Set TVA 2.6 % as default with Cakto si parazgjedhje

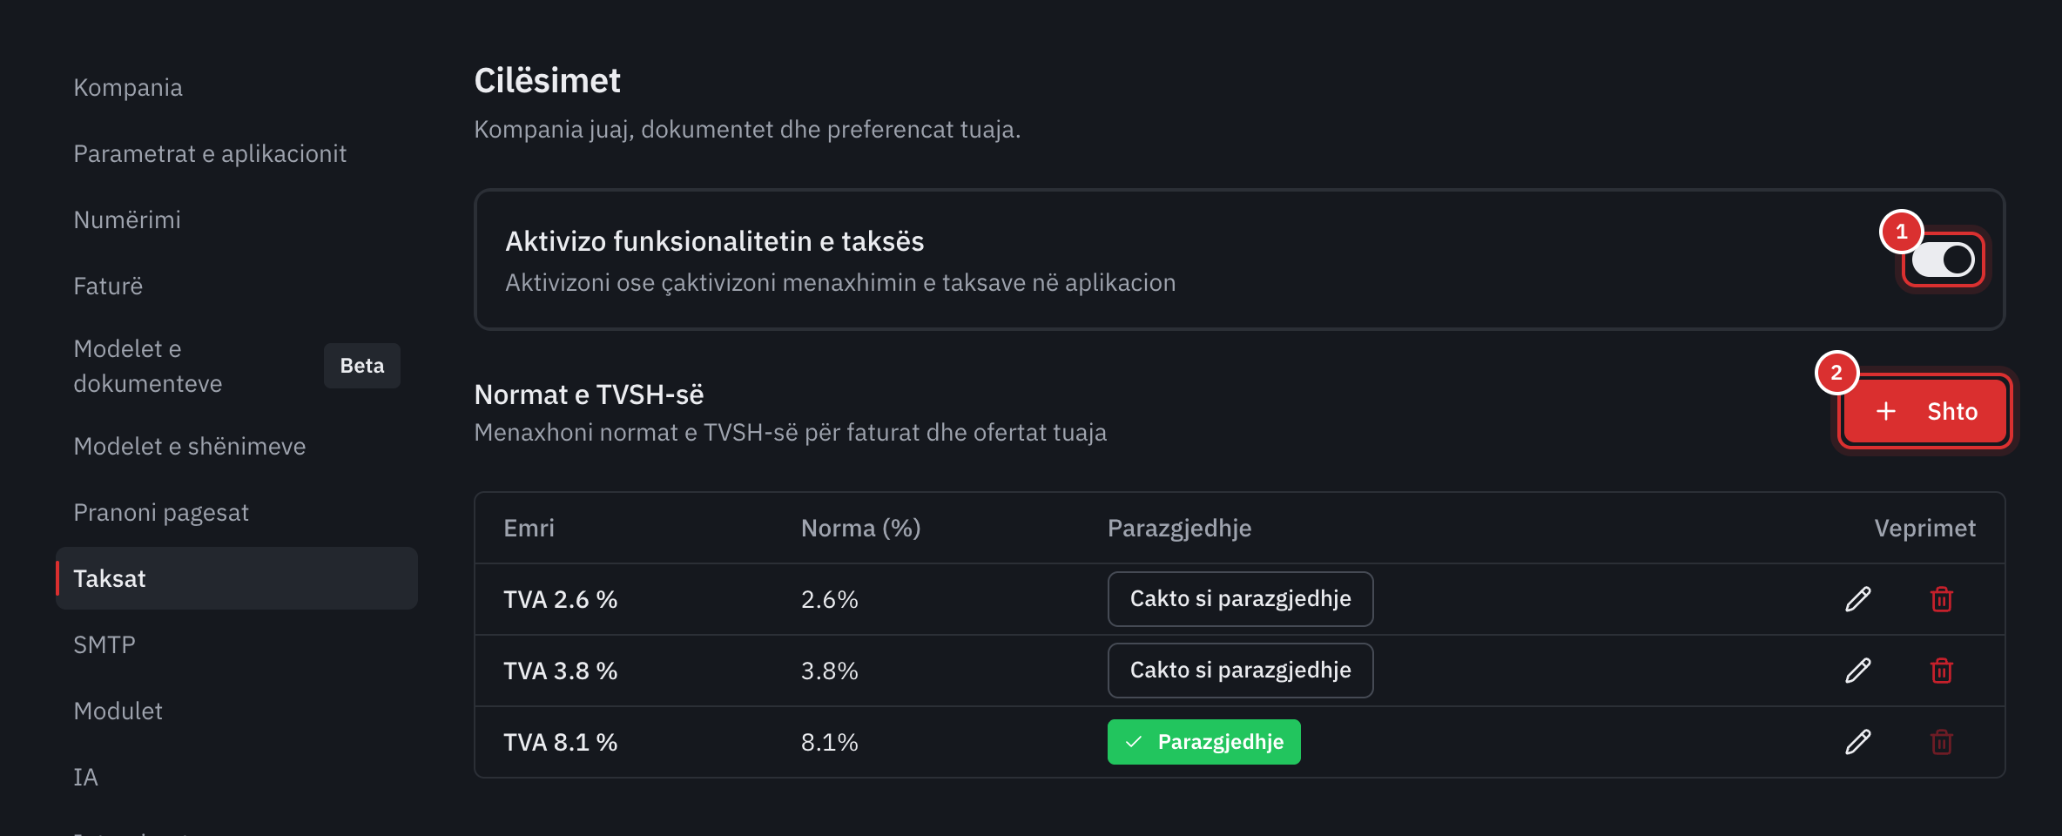1240,599
